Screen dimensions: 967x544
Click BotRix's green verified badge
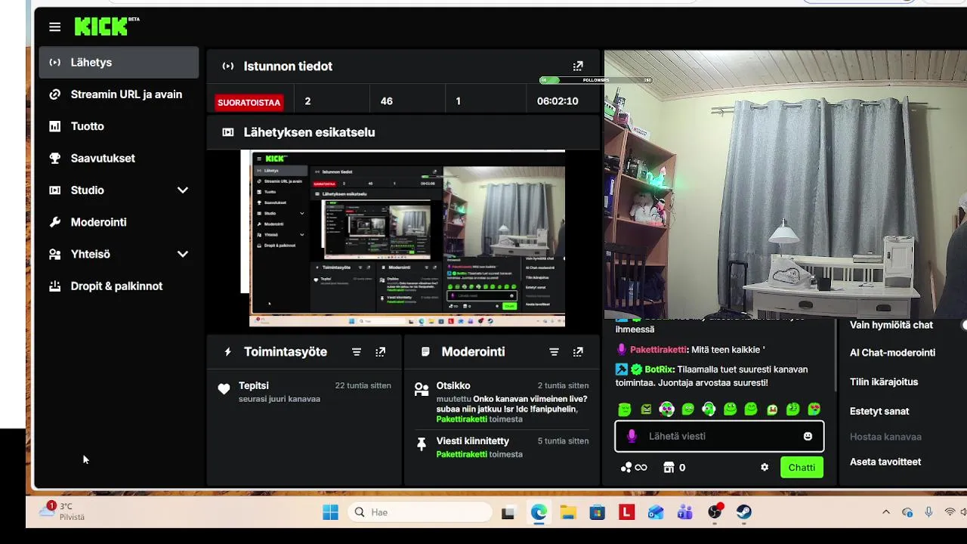click(636, 369)
